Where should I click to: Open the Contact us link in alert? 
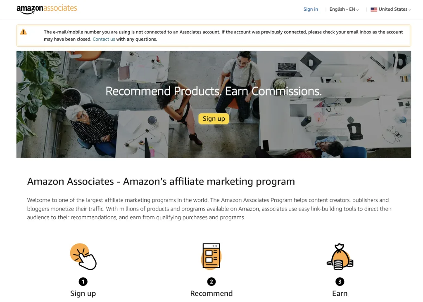click(104, 39)
